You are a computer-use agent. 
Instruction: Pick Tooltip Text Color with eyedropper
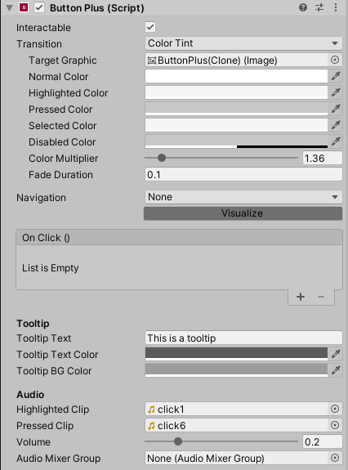point(336,354)
